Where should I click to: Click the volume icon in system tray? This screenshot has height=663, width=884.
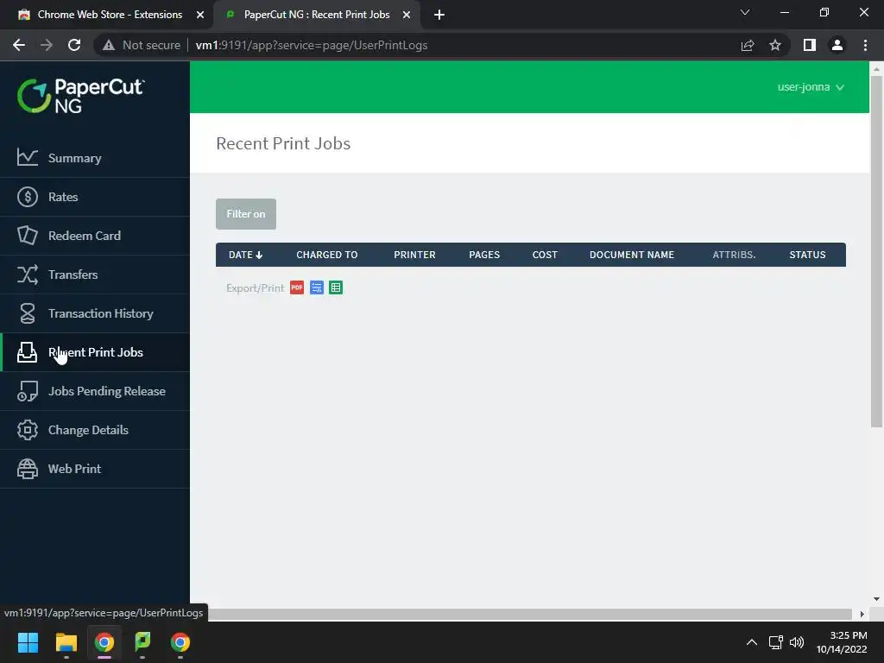(x=797, y=641)
